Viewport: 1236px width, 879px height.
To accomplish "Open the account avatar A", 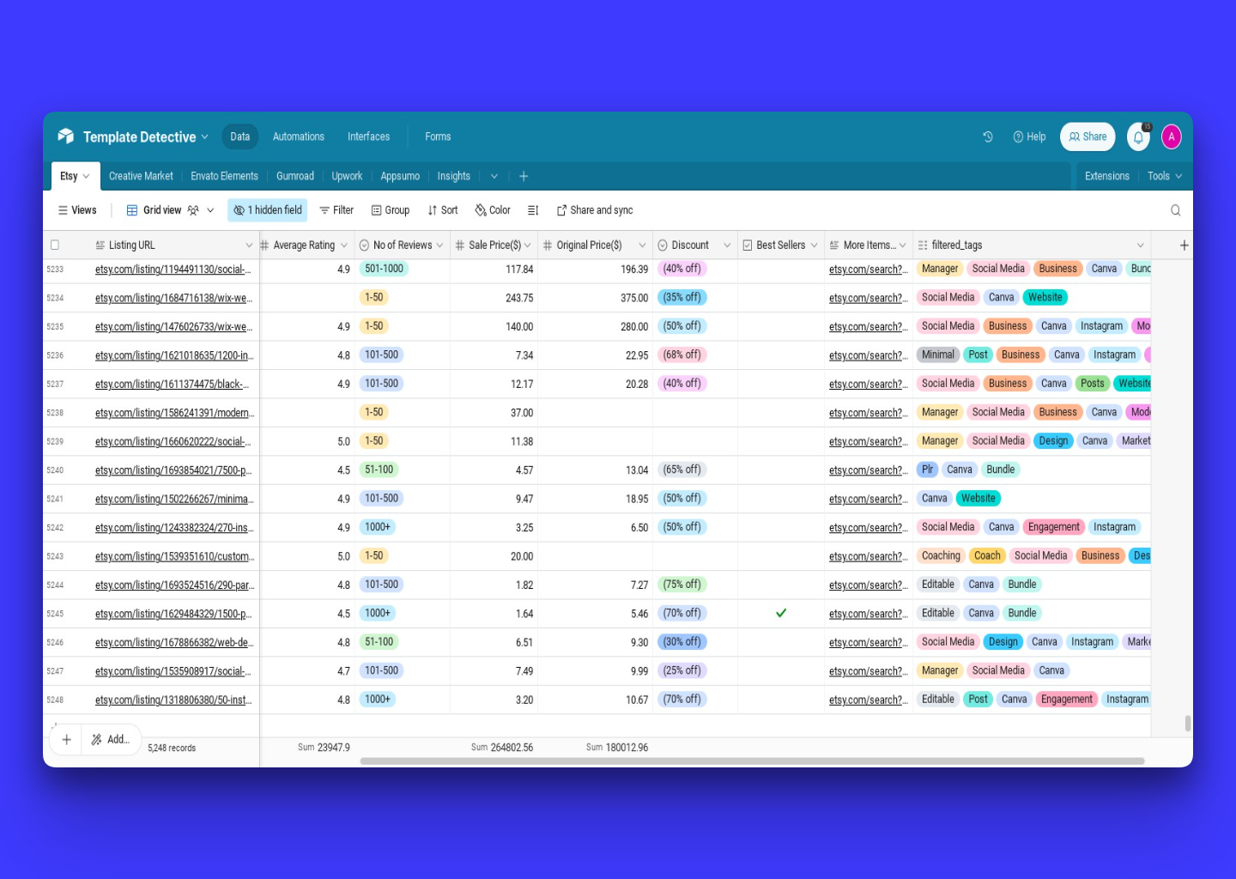I will [x=1172, y=136].
